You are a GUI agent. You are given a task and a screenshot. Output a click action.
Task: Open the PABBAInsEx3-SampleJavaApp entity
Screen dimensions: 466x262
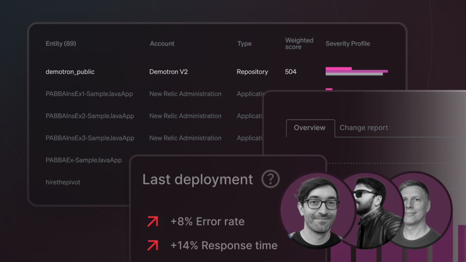pos(90,138)
